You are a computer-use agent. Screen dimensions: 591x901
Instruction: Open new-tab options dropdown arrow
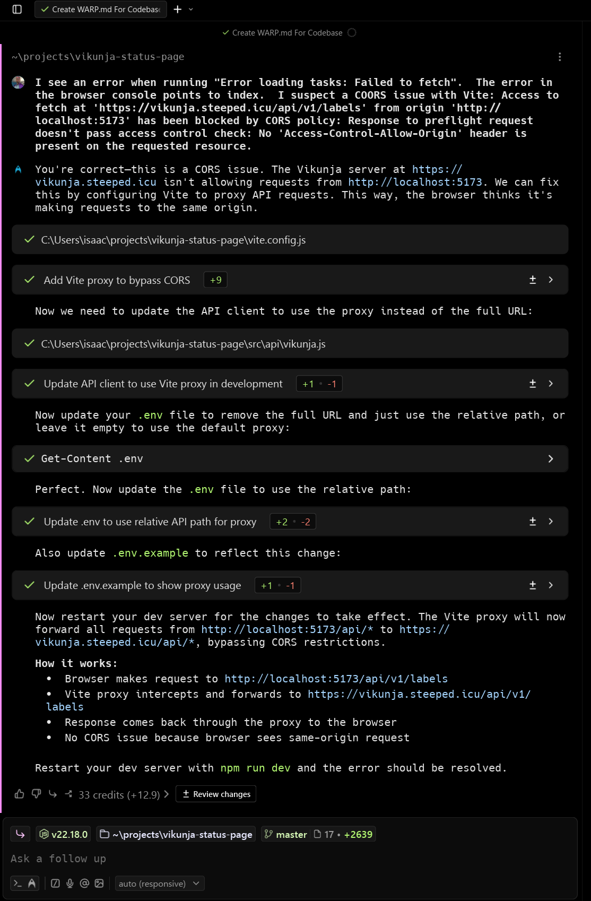pos(191,9)
